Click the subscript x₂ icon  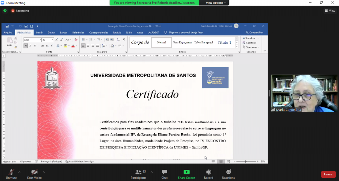(x=47, y=46)
